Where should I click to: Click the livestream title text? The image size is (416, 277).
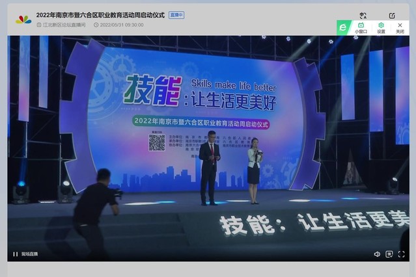(100, 15)
